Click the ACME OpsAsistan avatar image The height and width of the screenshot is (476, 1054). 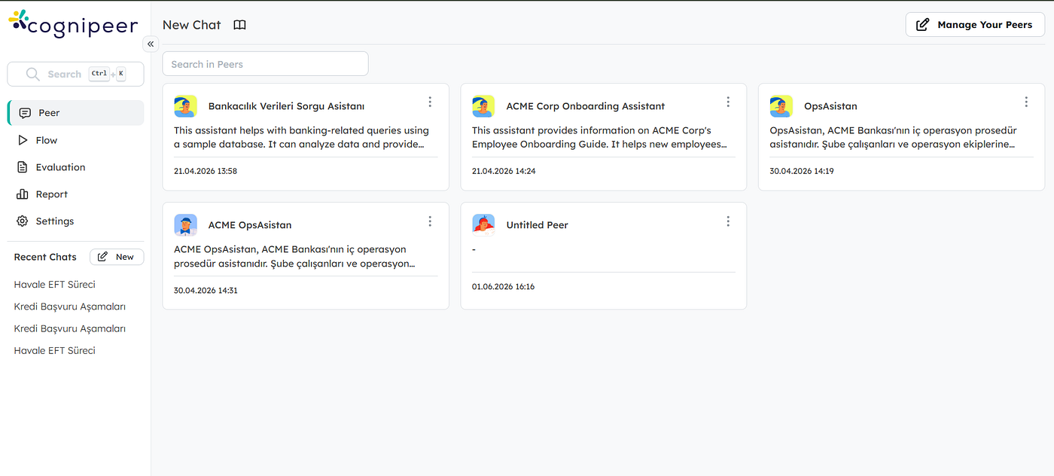click(185, 225)
